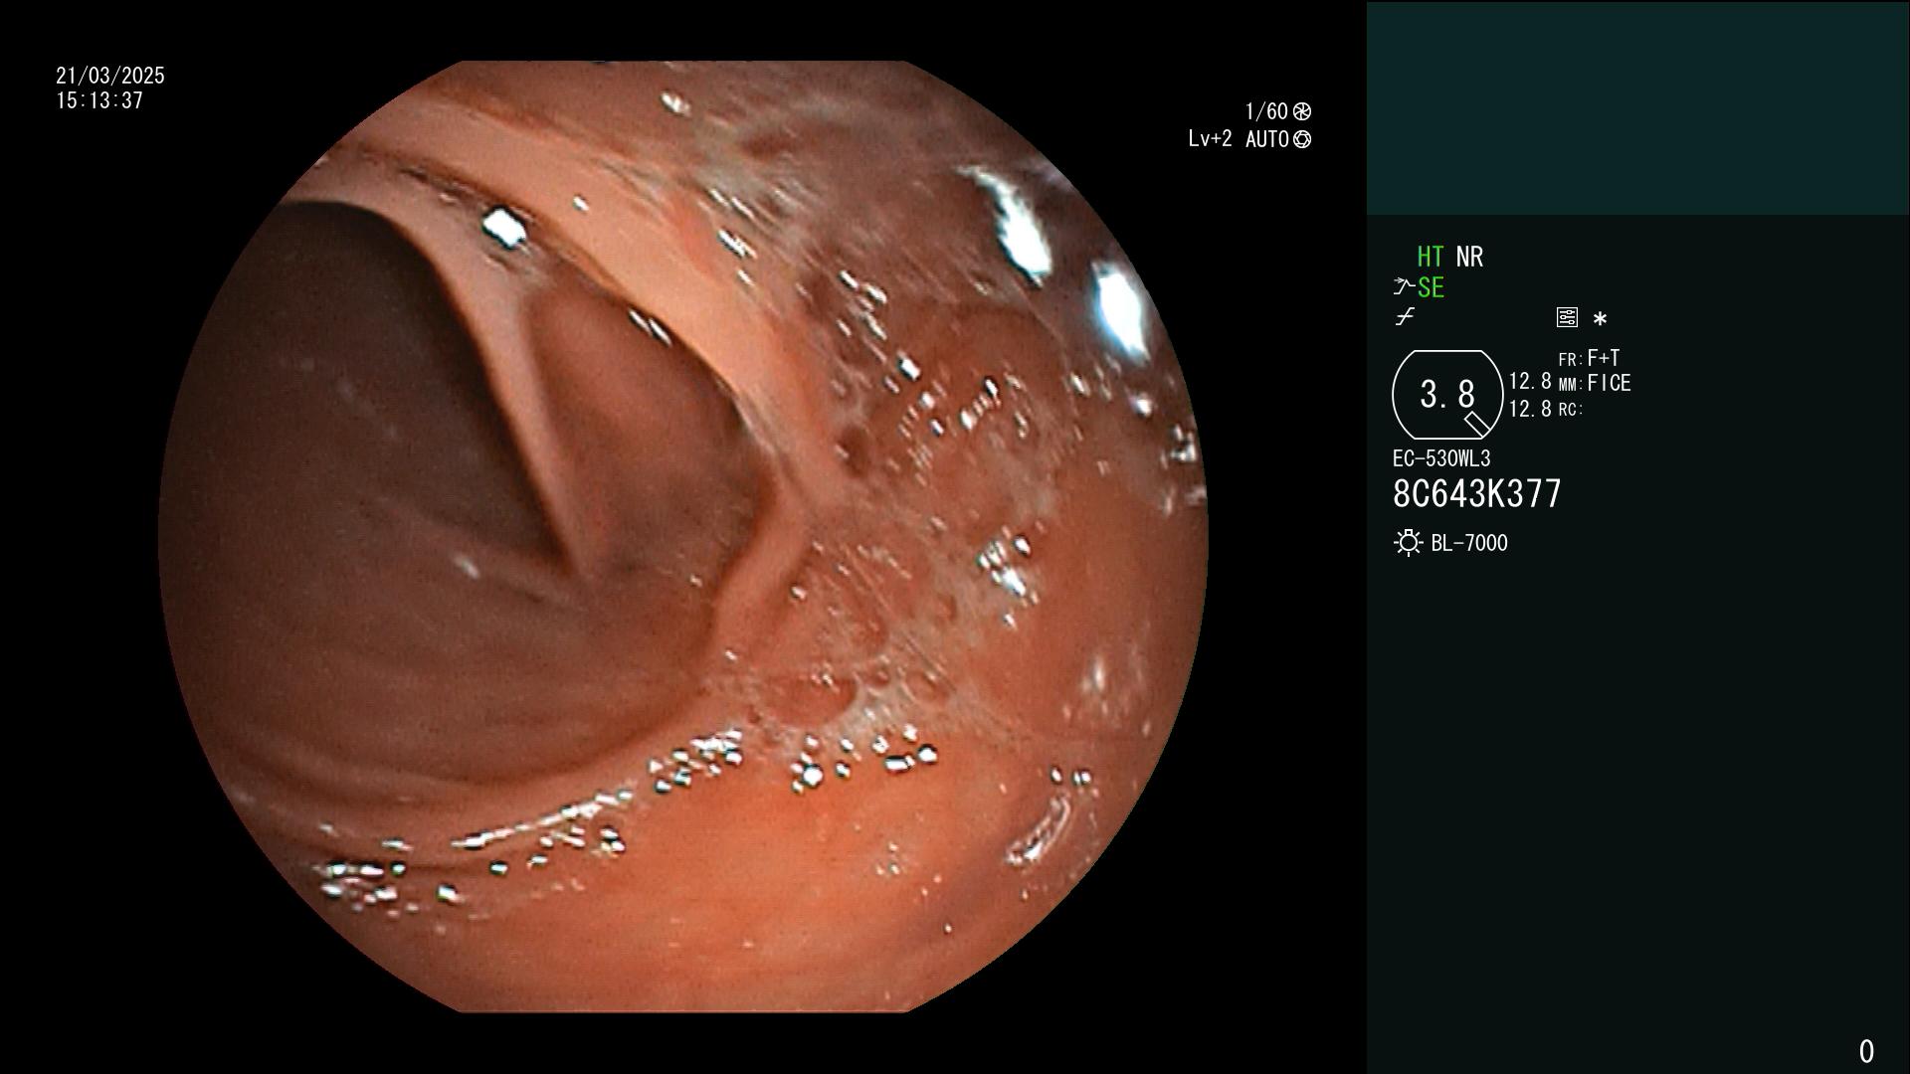Image resolution: width=1910 pixels, height=1074 pixels.
Task: Click the 0 counter at bottom right
Action: tap(1866, 1051)
